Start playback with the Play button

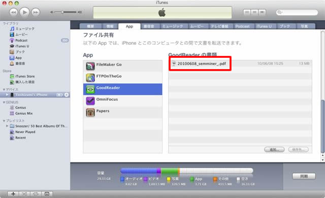click(x=25, y=12)
